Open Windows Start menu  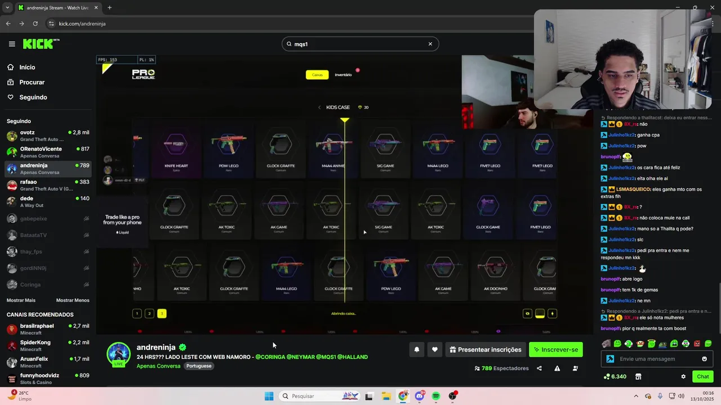[x=269, y=396]
